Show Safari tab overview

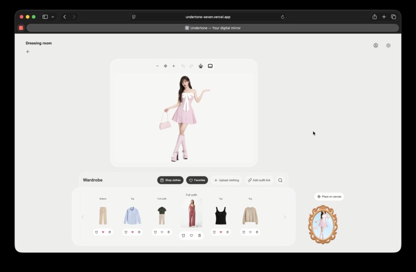[393, 17]
